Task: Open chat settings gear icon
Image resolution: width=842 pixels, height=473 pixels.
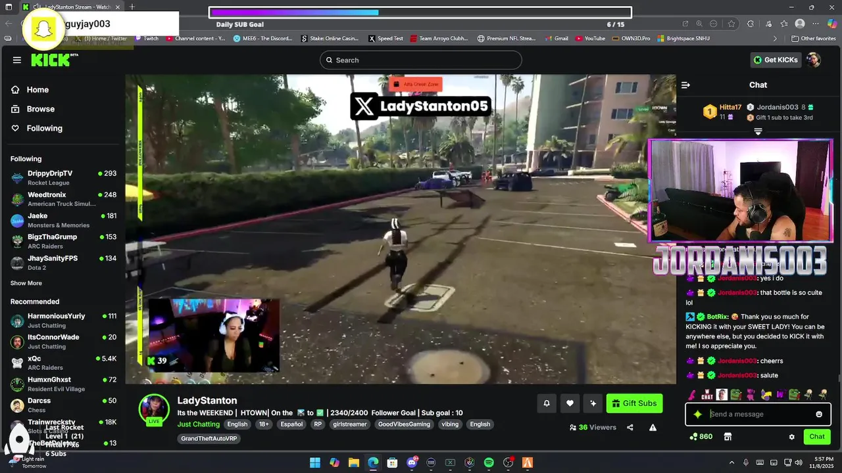Action: 792,437
